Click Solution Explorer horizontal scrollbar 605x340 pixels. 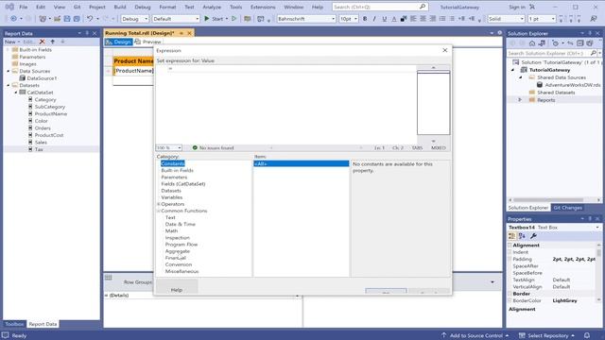548,199
